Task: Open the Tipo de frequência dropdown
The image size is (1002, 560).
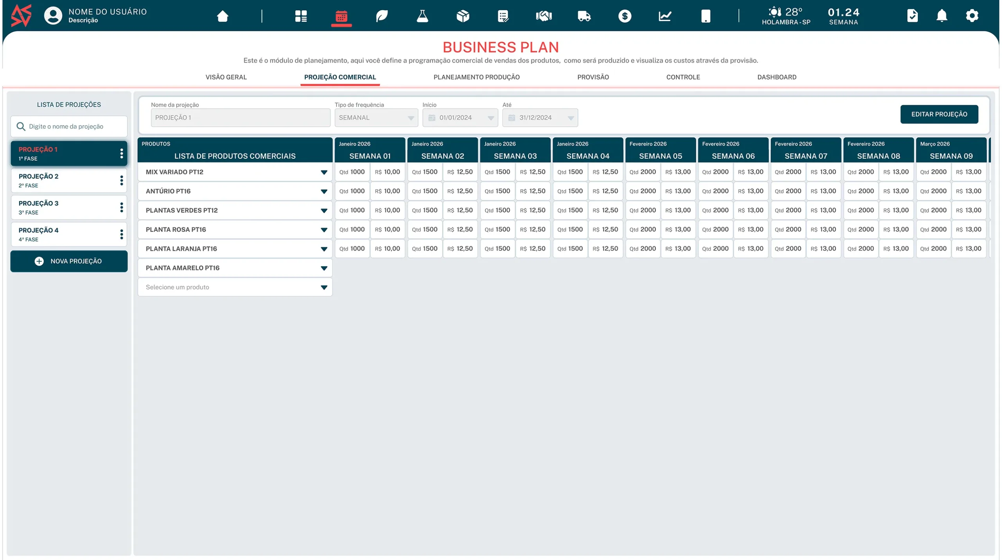Action: coord(411,118)
